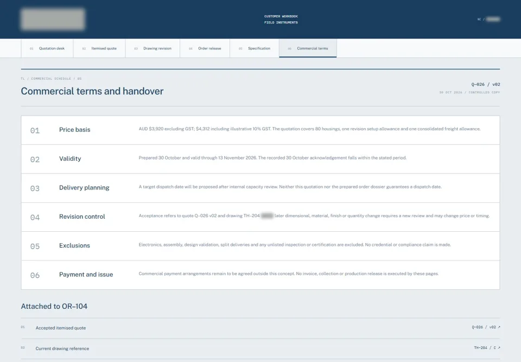Image resolution: width=521 pixels, height=362 pixels.
Task: Click the 30 OCT 2026 / CONTROLLED COPY label
Action: (x=469, y=92)
